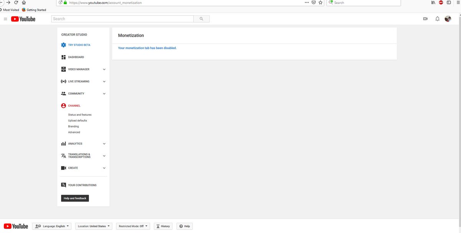
Task: Go to browser home page icon
Action: (x=24, y=2)
